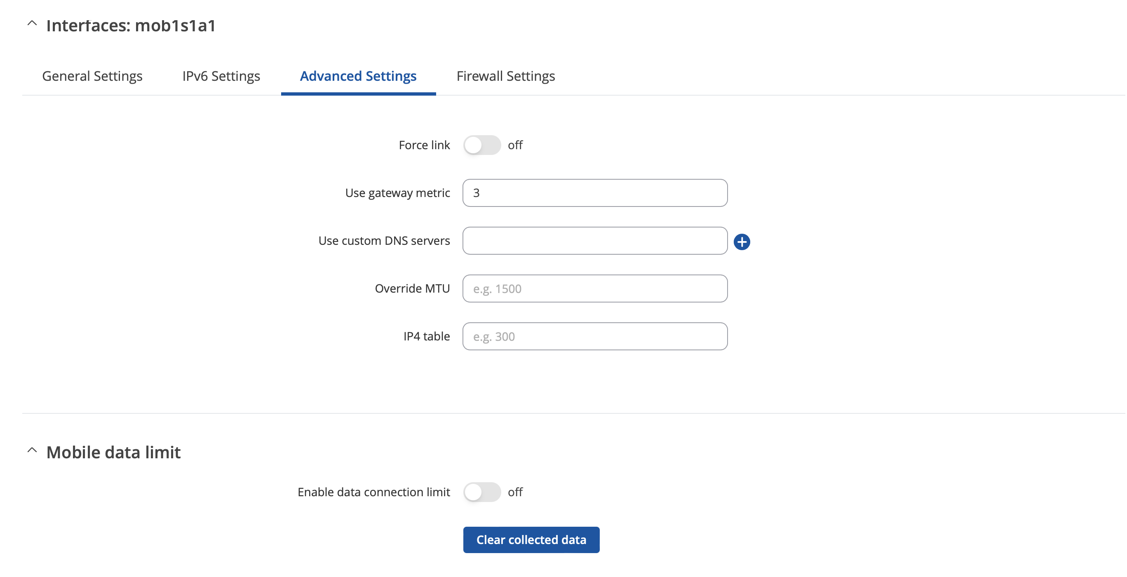
Task: Click the Use gateway metric label
Action: pyautogui.click(x=397, y=193)
